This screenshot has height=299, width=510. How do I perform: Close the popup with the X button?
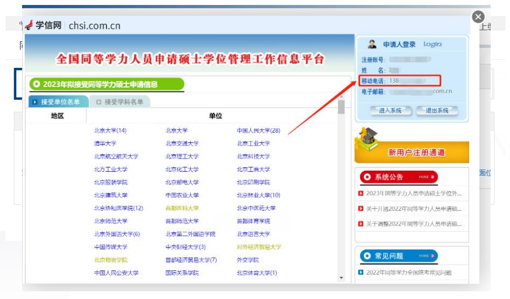click(x=478, y=17)
